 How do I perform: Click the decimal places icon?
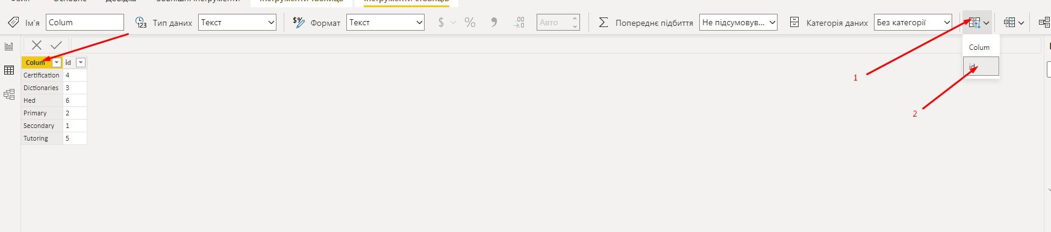(519, 23)
